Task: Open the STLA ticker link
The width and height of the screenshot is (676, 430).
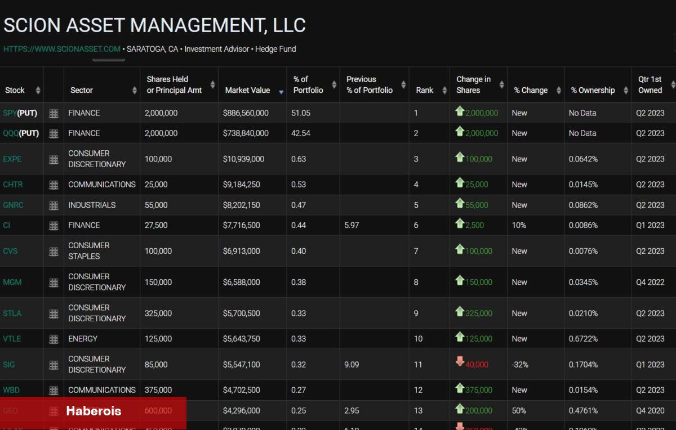Action: pos(12,313)
